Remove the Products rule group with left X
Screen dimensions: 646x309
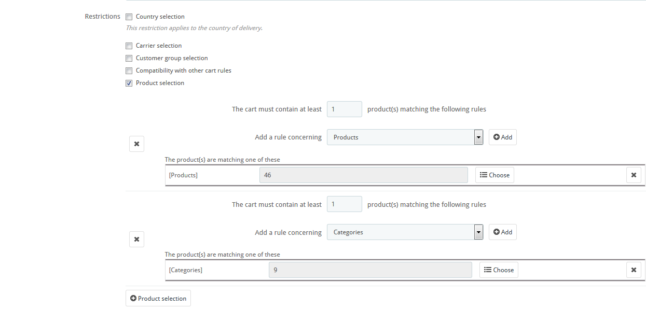tap(136, 144)
